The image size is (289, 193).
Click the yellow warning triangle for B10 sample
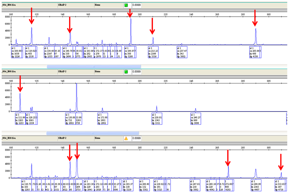click(x=126, y=138)
